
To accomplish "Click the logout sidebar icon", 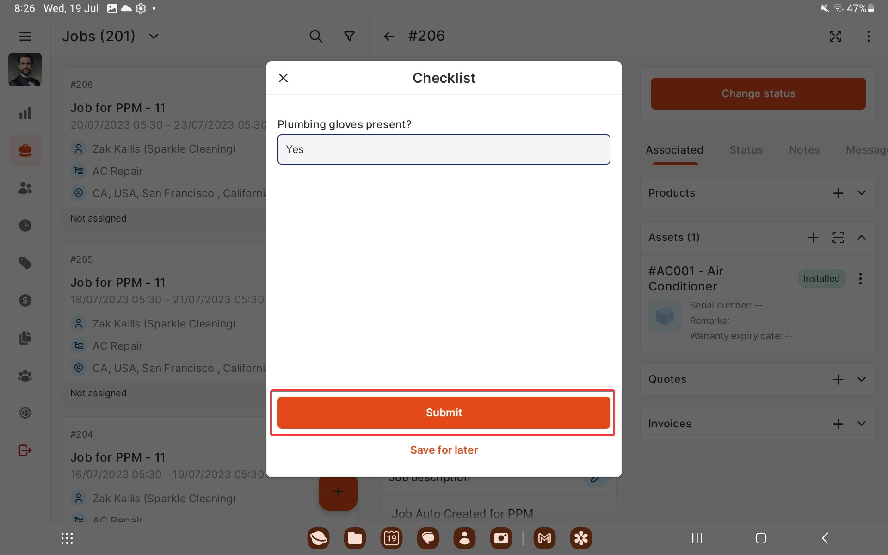I will 25,450.
